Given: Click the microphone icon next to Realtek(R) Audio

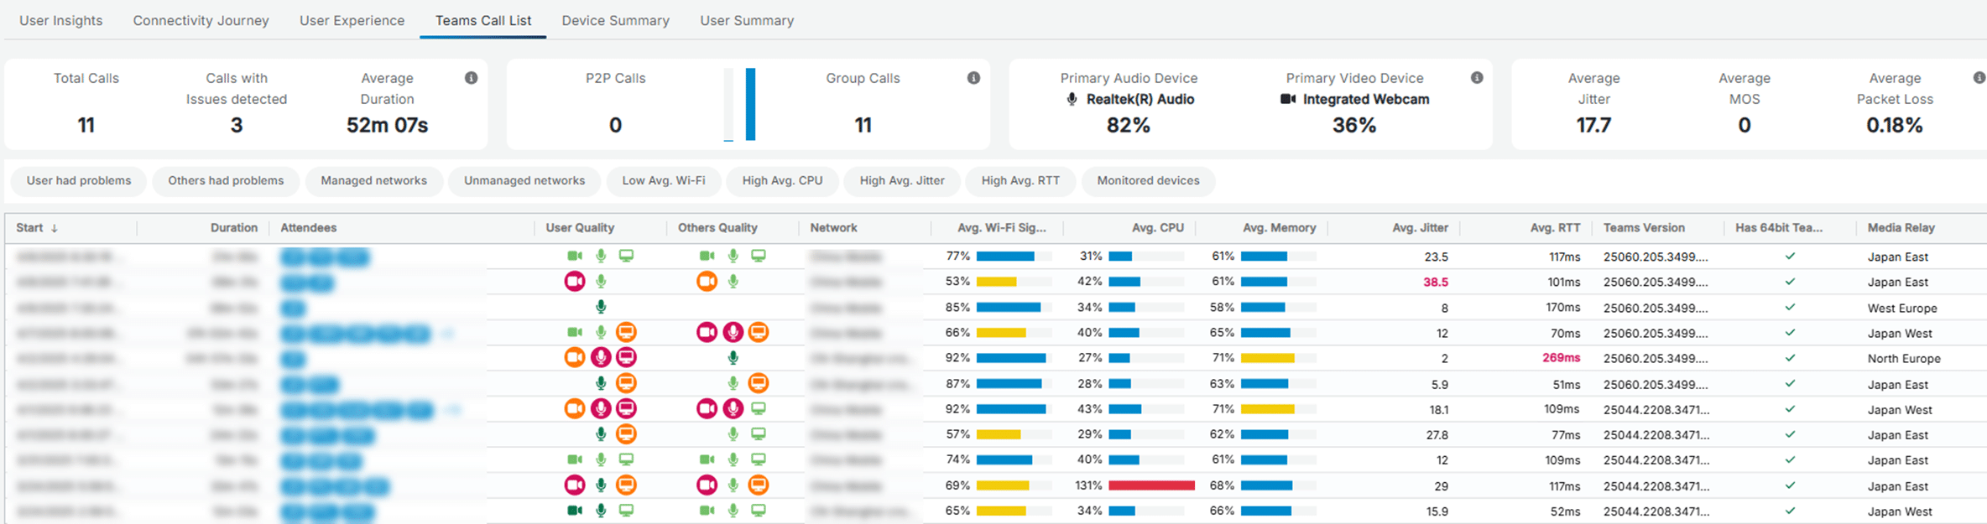Looking at the screenshot, I should click(x=1072, y=99).
